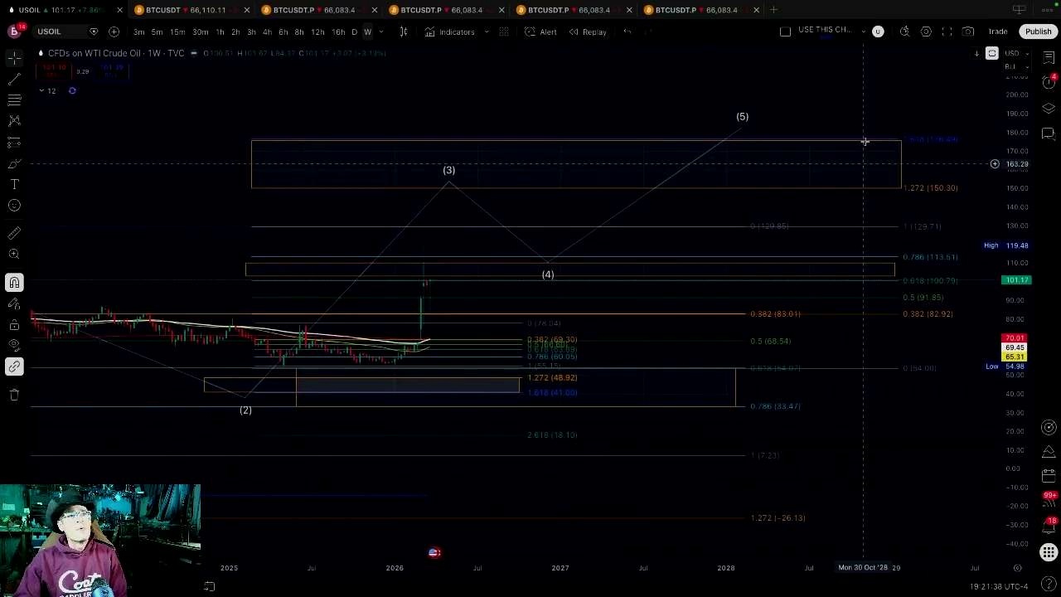Open the layout setup square icon

pos(786,32)
